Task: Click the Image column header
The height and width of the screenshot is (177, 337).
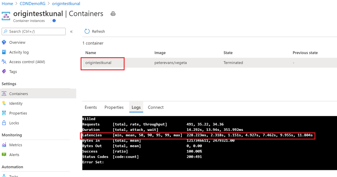Action: pyautogui.click(x=160, y=53)
